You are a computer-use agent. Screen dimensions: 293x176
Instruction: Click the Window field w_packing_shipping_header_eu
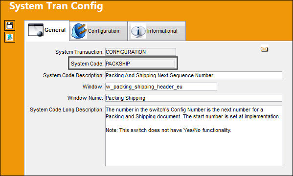coord(161,87)
